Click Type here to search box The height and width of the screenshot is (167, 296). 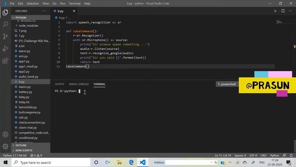coord(51,162)
